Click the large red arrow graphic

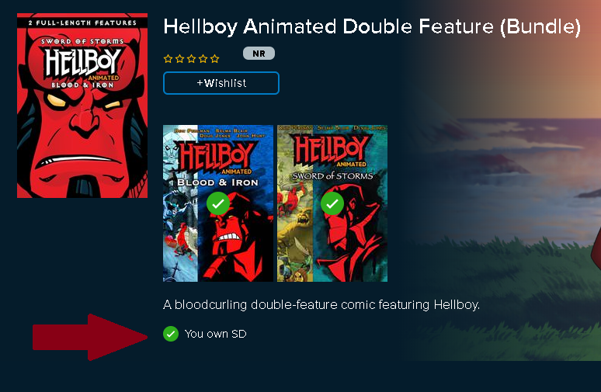90,337
